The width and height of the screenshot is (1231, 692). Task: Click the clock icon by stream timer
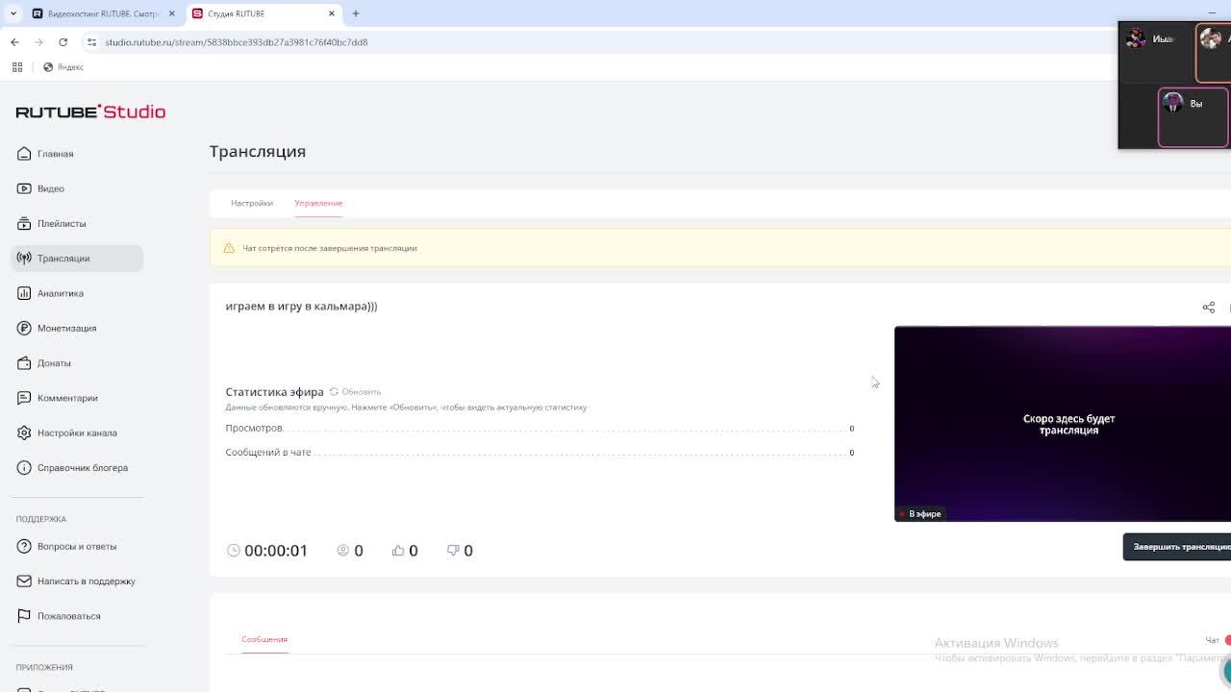point(234,551)
